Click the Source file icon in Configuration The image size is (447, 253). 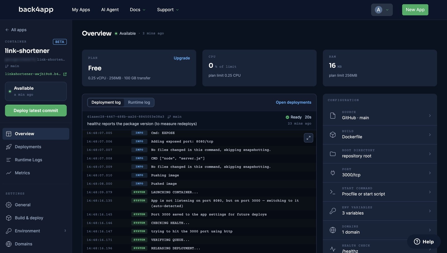click(x=332, y=116)
